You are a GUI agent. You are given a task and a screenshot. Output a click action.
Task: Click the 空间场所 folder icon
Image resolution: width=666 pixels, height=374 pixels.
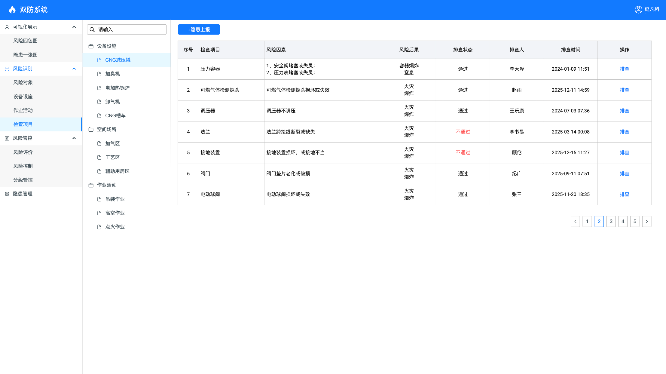pyautogui.click(x=91, y=130)
